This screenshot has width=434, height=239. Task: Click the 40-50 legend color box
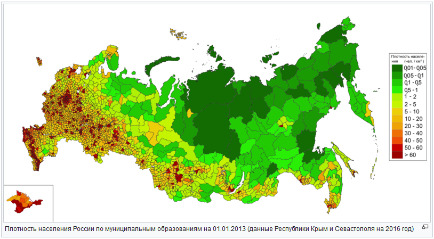[x=397, y=140]
